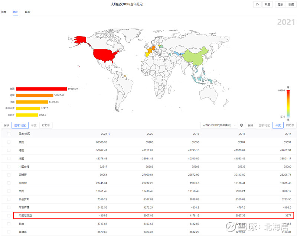Click the bottom handle of color legend at 1276
Screen dimensions: 297x236
[x=288, y=117]
